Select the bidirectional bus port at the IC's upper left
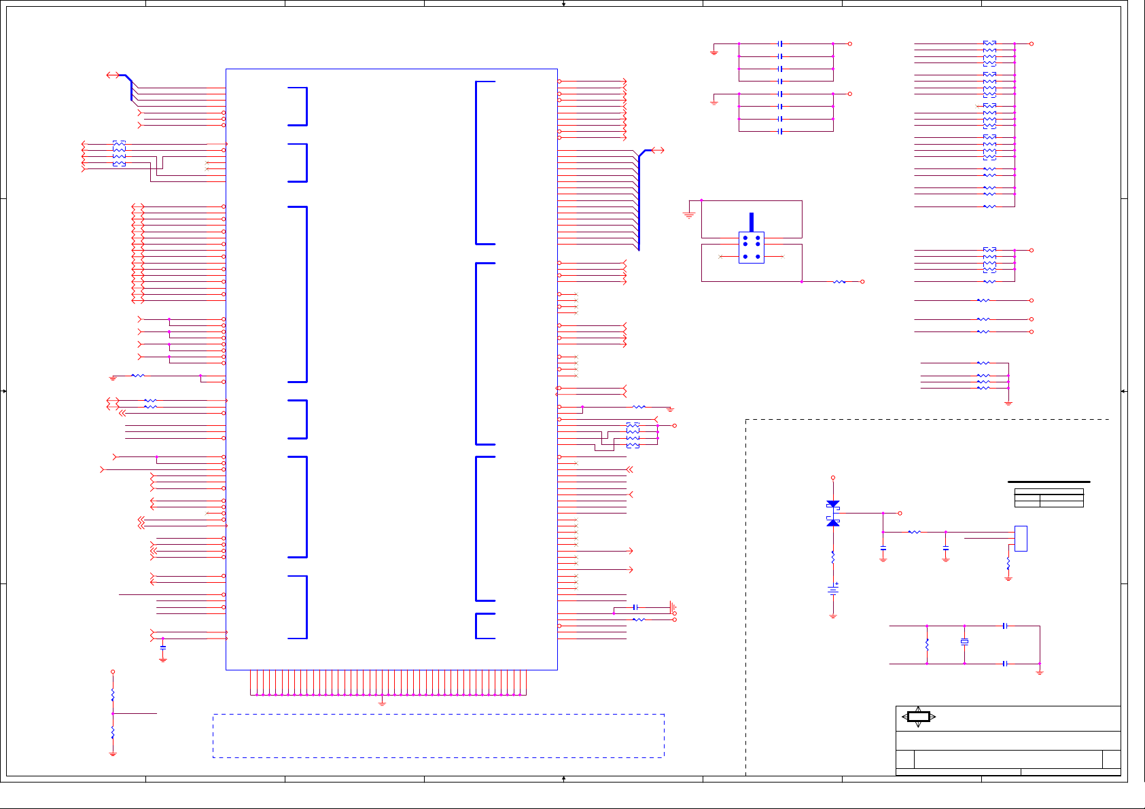 113,75
